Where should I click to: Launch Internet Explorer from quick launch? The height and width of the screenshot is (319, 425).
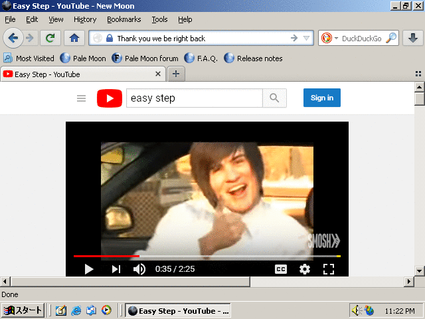click(76, 310)
